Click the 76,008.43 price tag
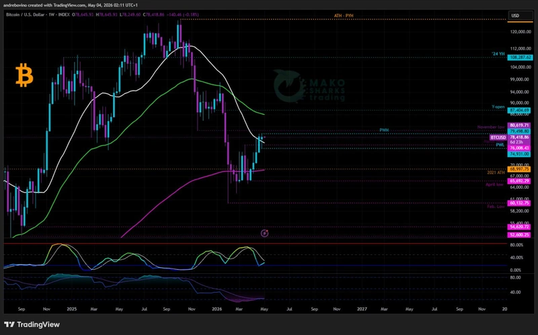The width and height of the screenshot is (538, 335). 519,148
